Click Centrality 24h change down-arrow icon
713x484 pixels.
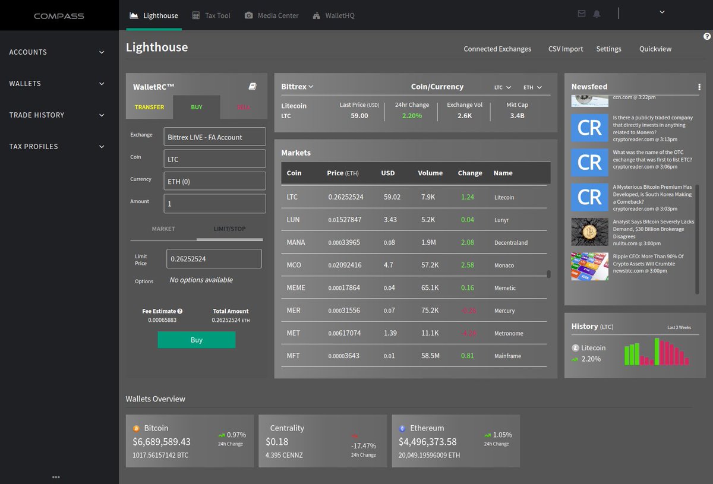[355, 436]
